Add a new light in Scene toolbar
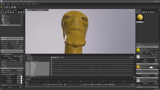160x90 pixels. (x=3, y=12)
